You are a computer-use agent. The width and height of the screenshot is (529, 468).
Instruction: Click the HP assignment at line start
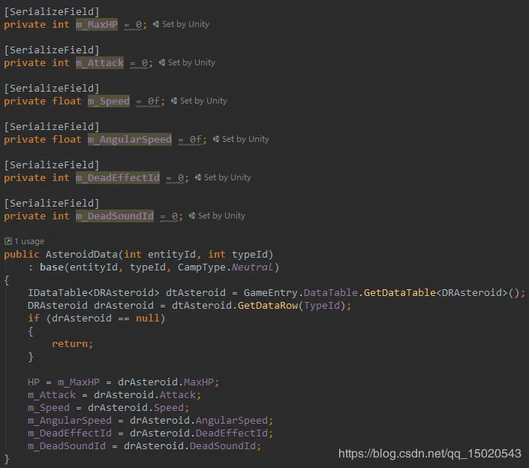(x=34, y=382)
